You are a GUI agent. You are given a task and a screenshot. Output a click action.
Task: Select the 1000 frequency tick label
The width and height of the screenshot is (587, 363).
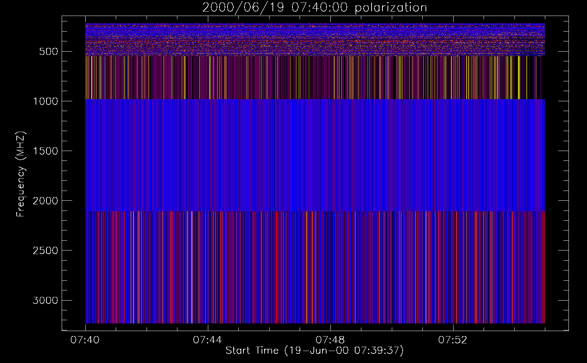pos(45,101)
